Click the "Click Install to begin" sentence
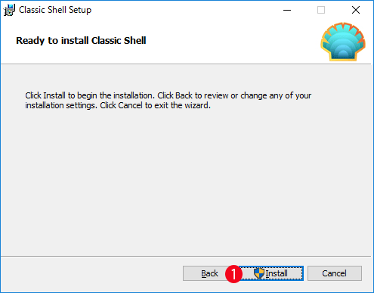This screenshot has width=374, height=293. click(90, 95)
